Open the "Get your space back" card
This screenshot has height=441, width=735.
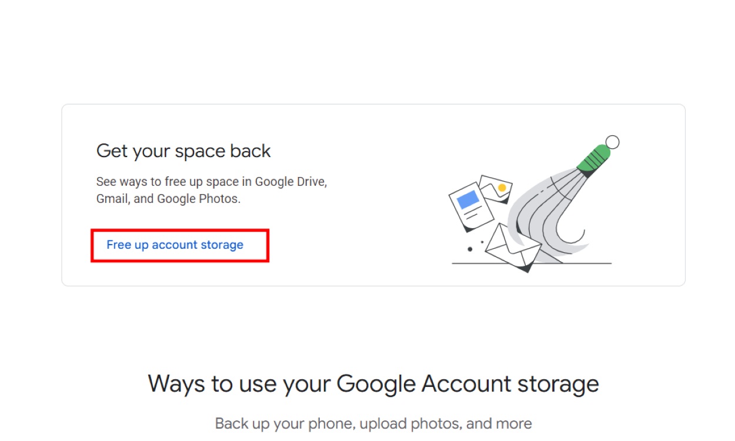(373, 194)
